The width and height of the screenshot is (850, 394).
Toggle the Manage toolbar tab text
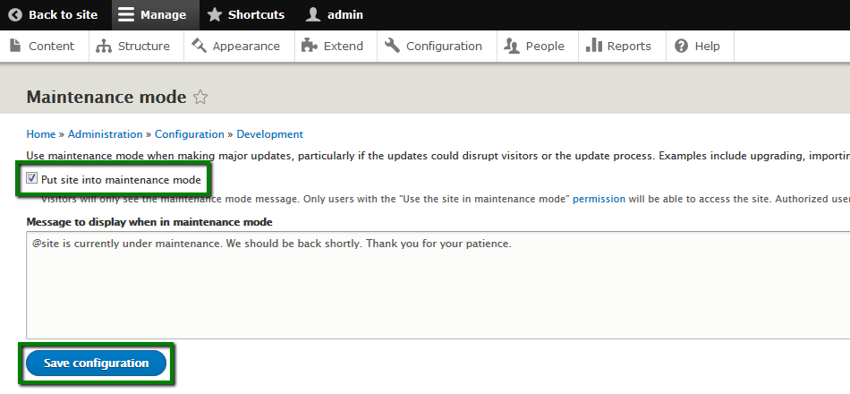tap(163, 15)
